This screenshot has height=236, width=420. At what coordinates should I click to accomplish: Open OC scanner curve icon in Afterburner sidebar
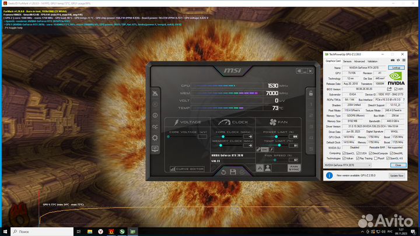coord(155,127)
